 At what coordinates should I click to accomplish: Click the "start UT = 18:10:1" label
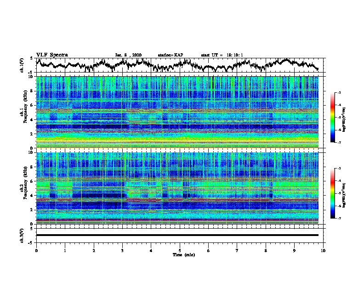tap(222, 55)
